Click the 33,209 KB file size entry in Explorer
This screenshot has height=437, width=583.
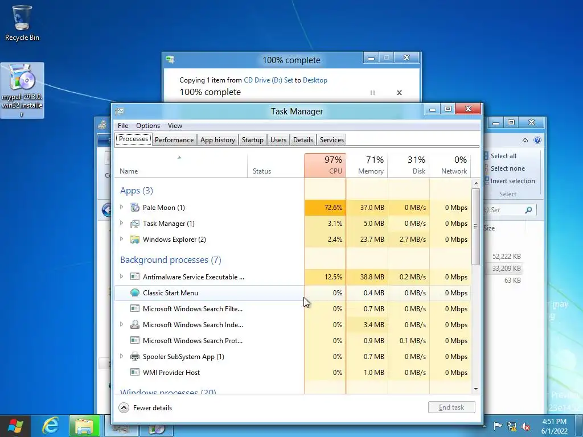(506, 269)
